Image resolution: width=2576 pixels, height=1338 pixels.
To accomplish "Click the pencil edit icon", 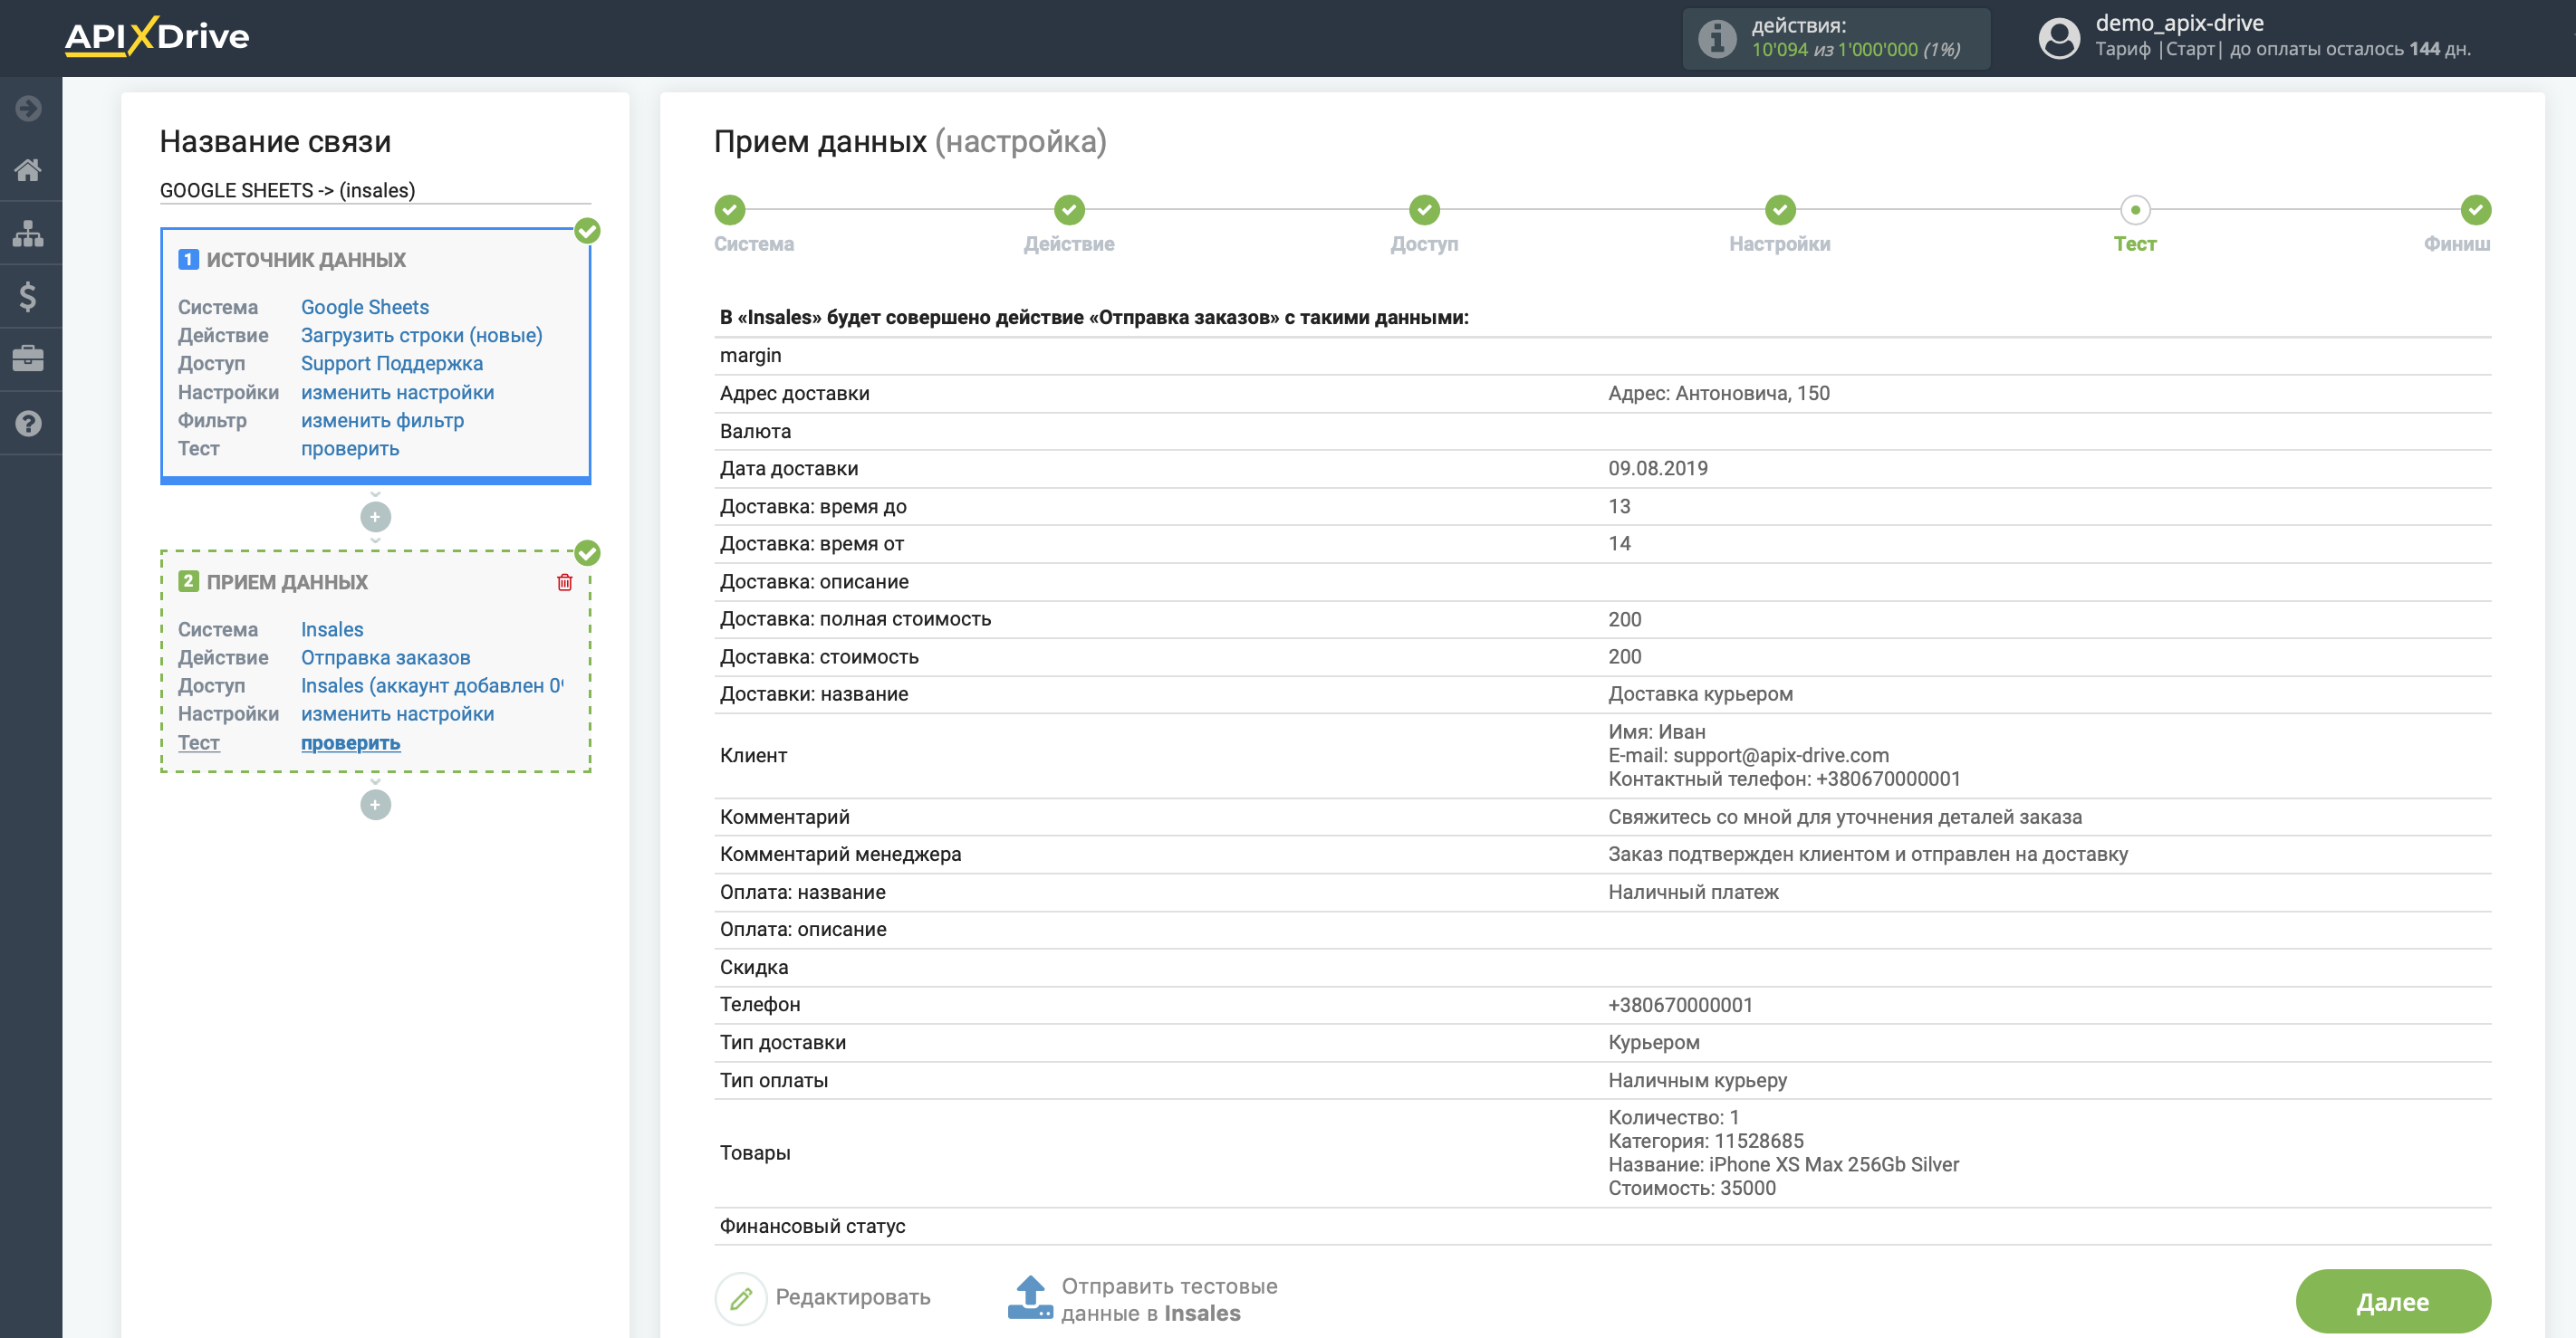I will click(741, 1298).
